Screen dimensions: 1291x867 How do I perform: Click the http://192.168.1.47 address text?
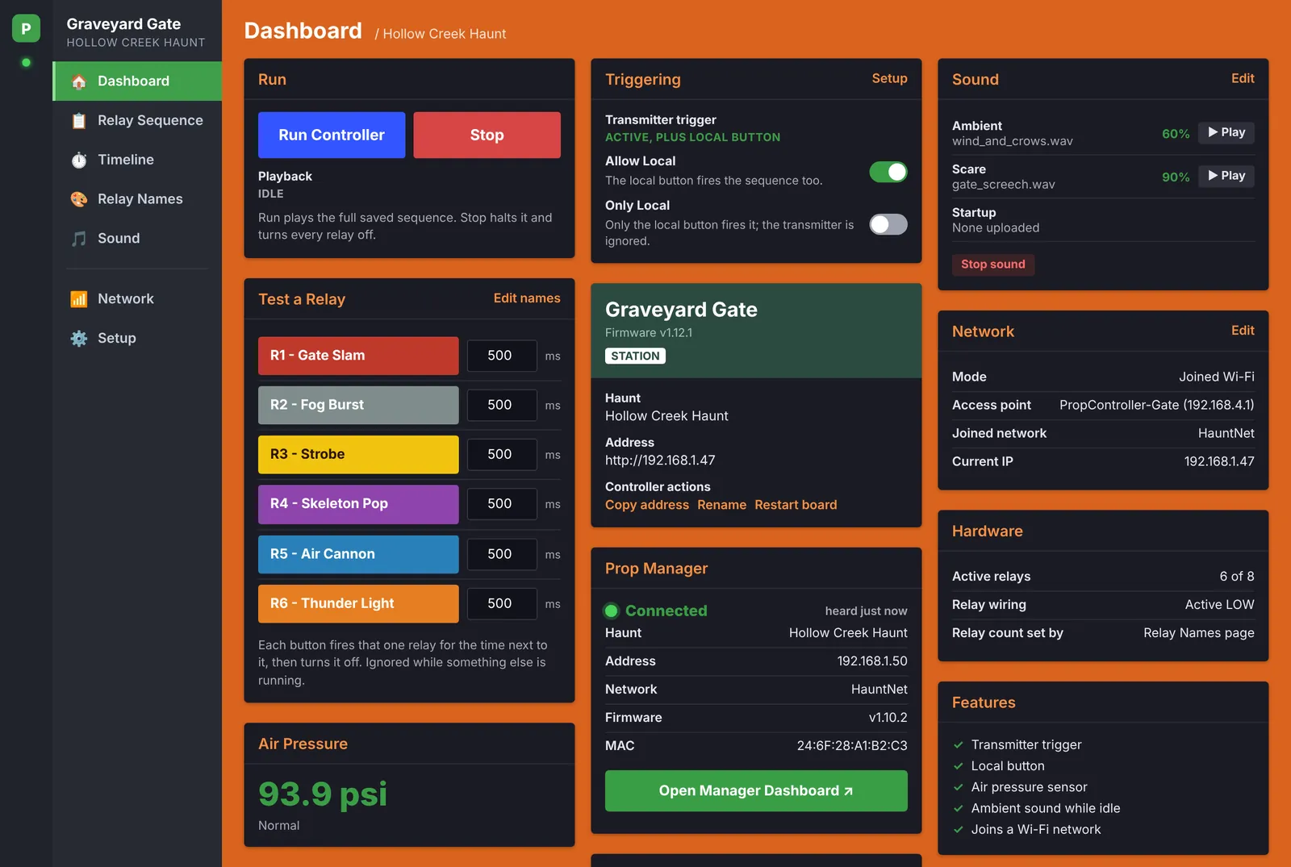coord(660,461)
